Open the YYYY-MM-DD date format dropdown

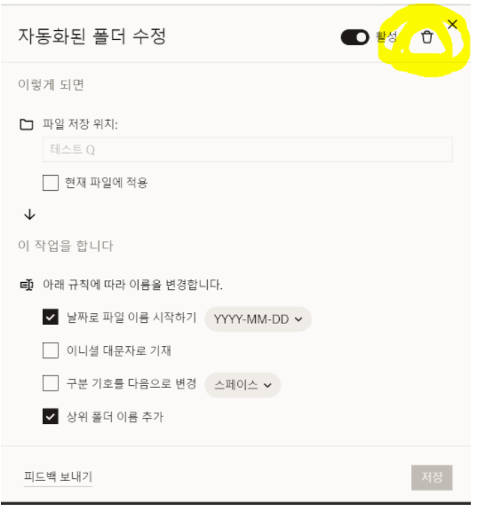click(x=258, y=319)
